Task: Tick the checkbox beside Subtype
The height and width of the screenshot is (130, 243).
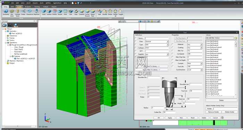Action: click(x=136, y=48)
